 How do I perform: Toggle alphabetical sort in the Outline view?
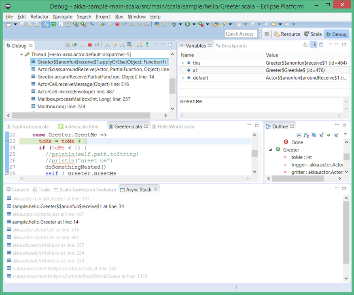[x=306, y=135]
